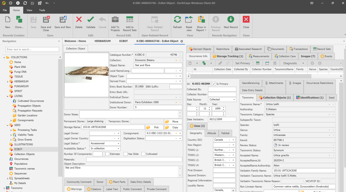Click the Reset view icon
Screen dimensions: 346x192
tap(189, 20)
